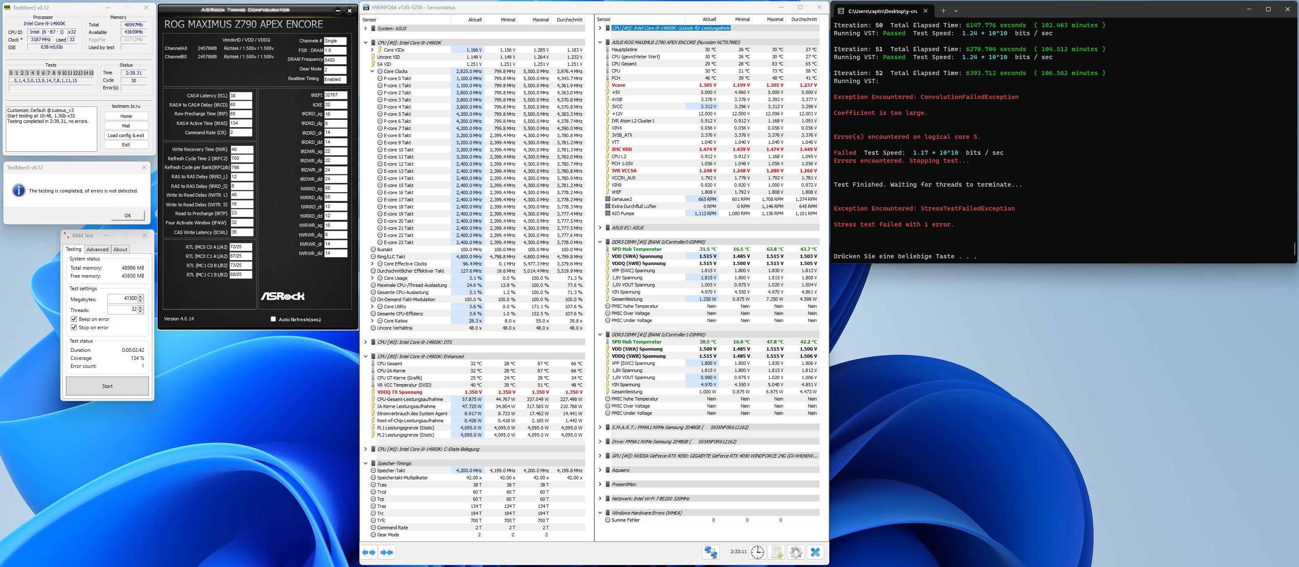This screenshot has width=1299, height=567.
Task: Click the terminal window vertical scrollbar
Action: tap(1294, 249)
